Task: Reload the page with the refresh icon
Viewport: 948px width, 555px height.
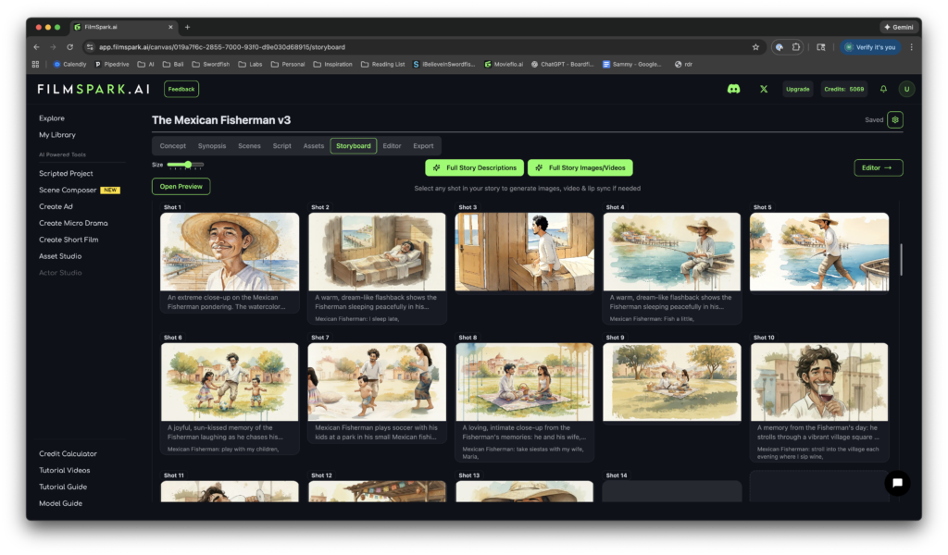Action: tap(69, 47)
